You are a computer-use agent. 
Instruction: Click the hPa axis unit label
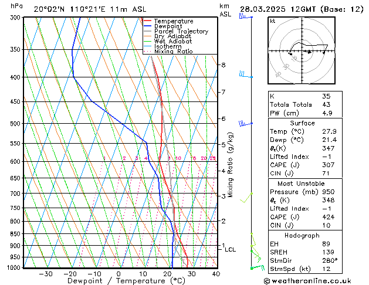pos(16,6)
